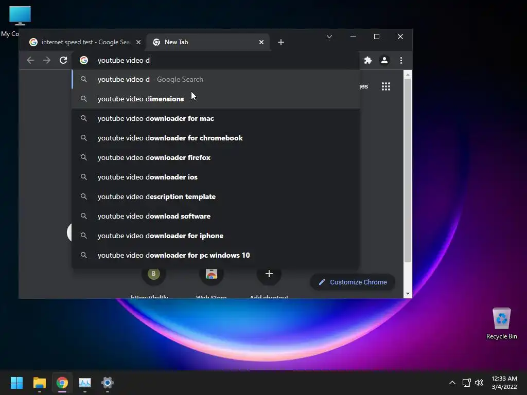527x395 pixels.
Task: Open the Chrome three-dot menu
Action: (401, 60)
